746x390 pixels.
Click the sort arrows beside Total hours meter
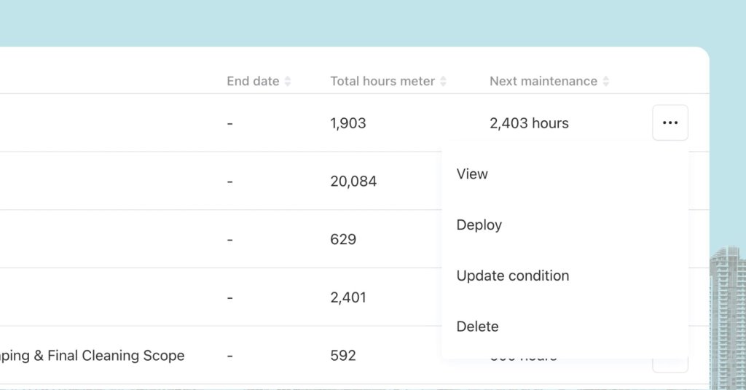tap(443, 82)
